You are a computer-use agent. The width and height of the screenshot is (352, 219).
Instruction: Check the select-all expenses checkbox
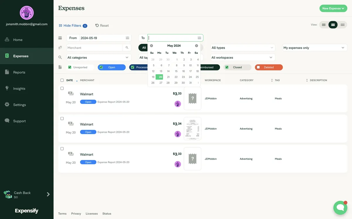pos(62,80)
